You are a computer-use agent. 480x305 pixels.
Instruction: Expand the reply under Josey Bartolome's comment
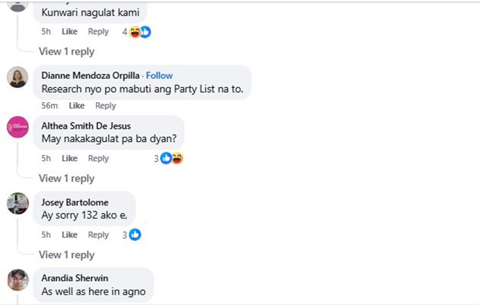point(67,255)
